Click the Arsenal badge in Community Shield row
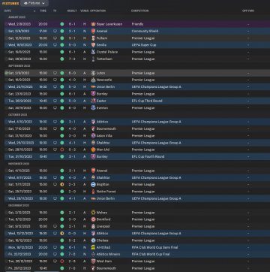This screenshot has height=272, width=270. 93,31
